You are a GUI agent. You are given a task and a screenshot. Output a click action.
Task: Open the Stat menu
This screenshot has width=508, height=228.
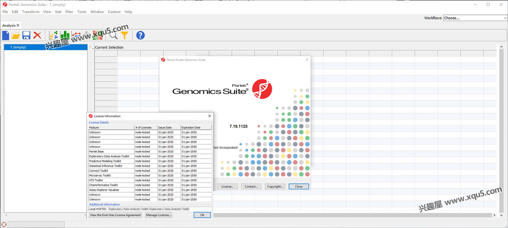coord(58,12)
